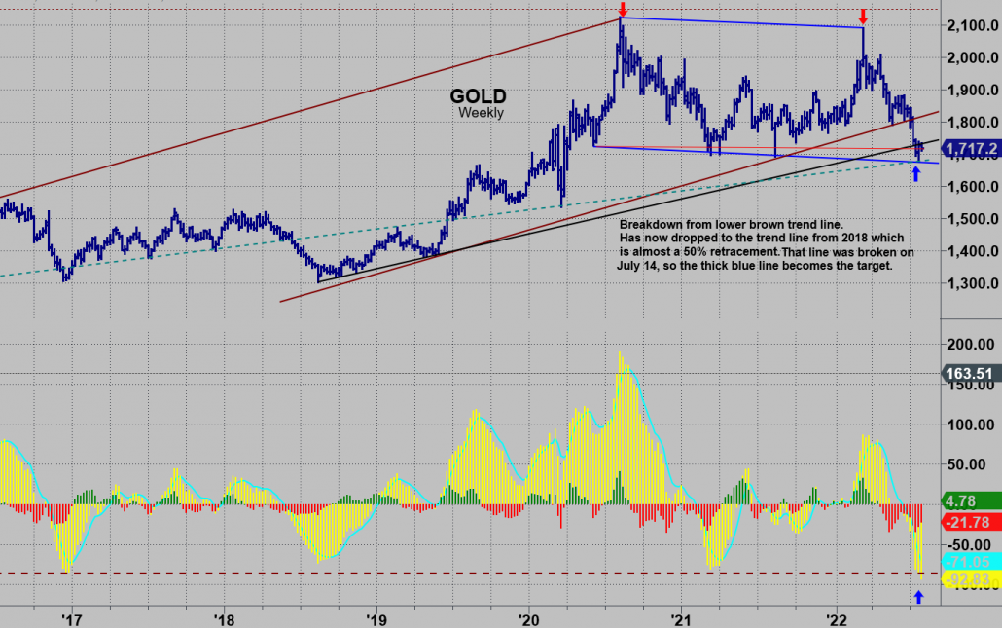Select the current price tag 1,717.2

972,148
